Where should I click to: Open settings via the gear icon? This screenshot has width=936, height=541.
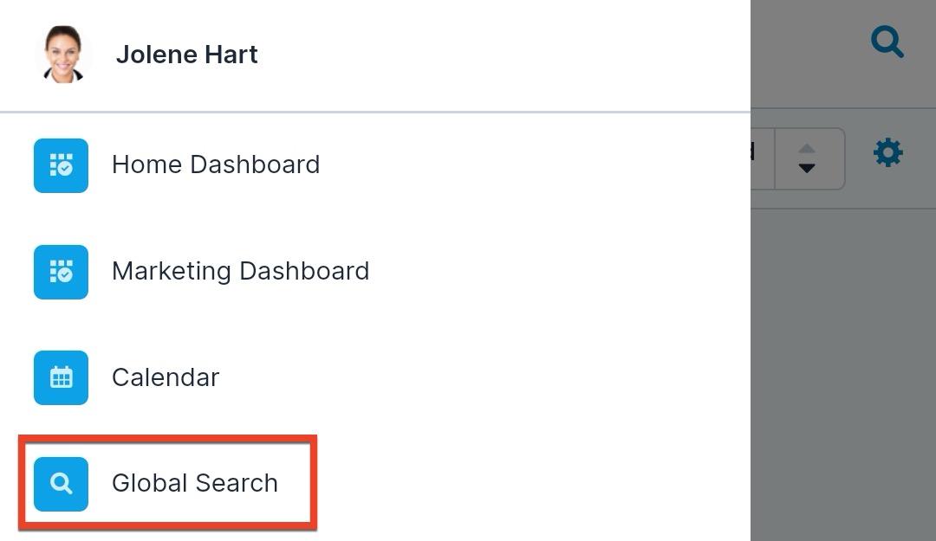point(887,152)
